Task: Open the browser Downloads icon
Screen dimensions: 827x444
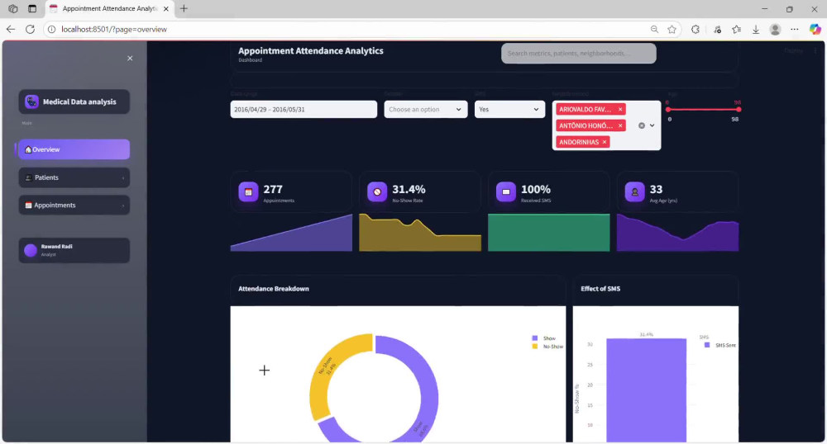Action: [x=756, y=30]
